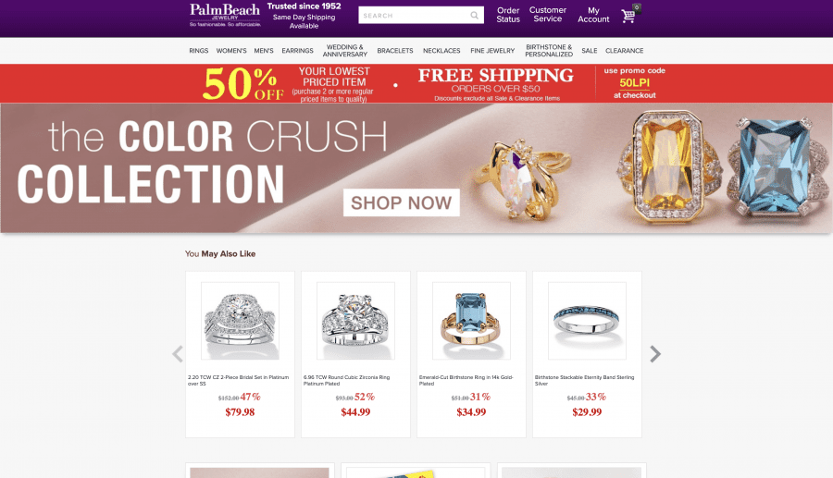The height and width of the screenshot is (478, 833).
Task: Select the Fine Jewelry menu
Action: click(492, 51)
